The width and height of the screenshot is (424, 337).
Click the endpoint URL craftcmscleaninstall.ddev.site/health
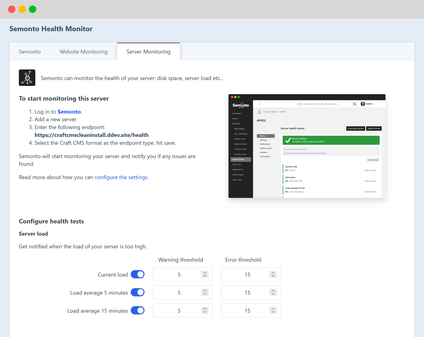pos(91,135)
